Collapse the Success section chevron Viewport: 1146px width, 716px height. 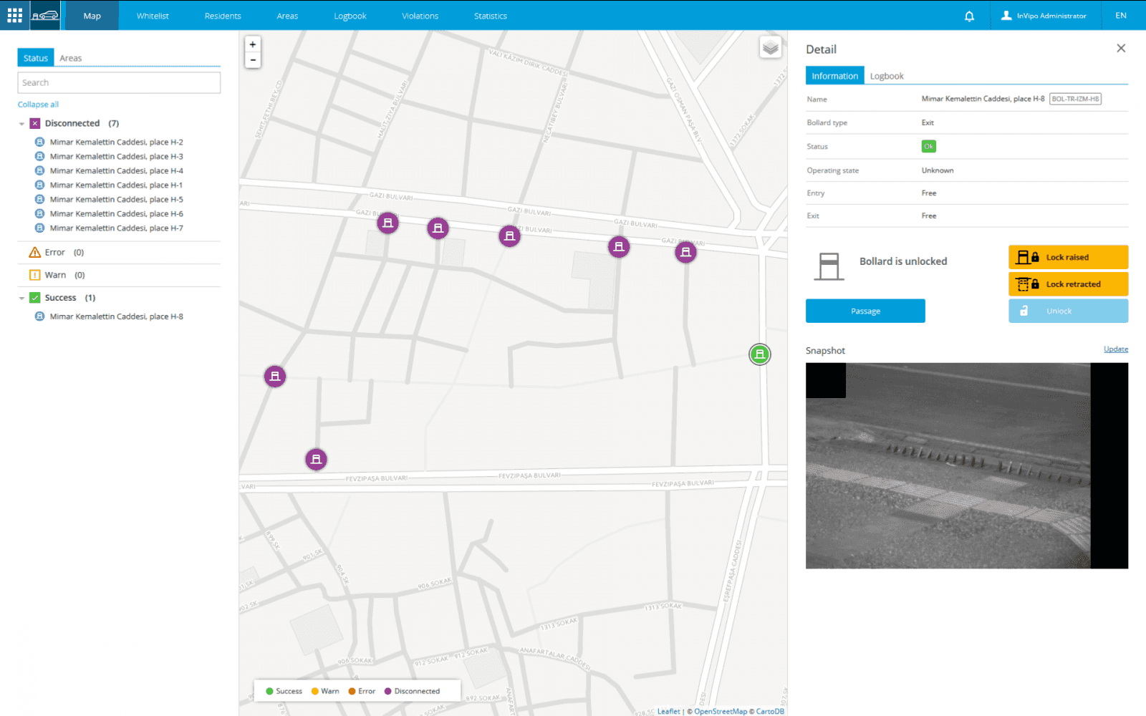tap(21, 297)
